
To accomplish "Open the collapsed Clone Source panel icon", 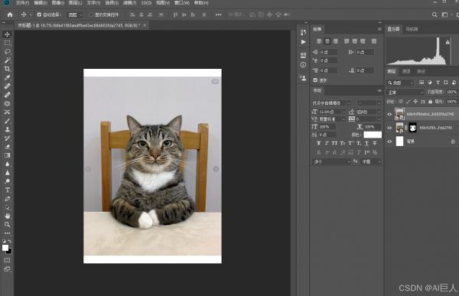I will (x=303, y=78).
